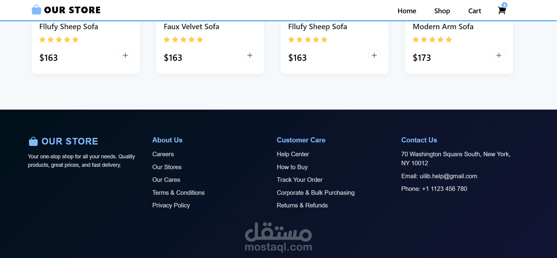Add Faux Velvet Sofa with plus button
The width and height of the screenshot is (557, 258).
point(250,55)
